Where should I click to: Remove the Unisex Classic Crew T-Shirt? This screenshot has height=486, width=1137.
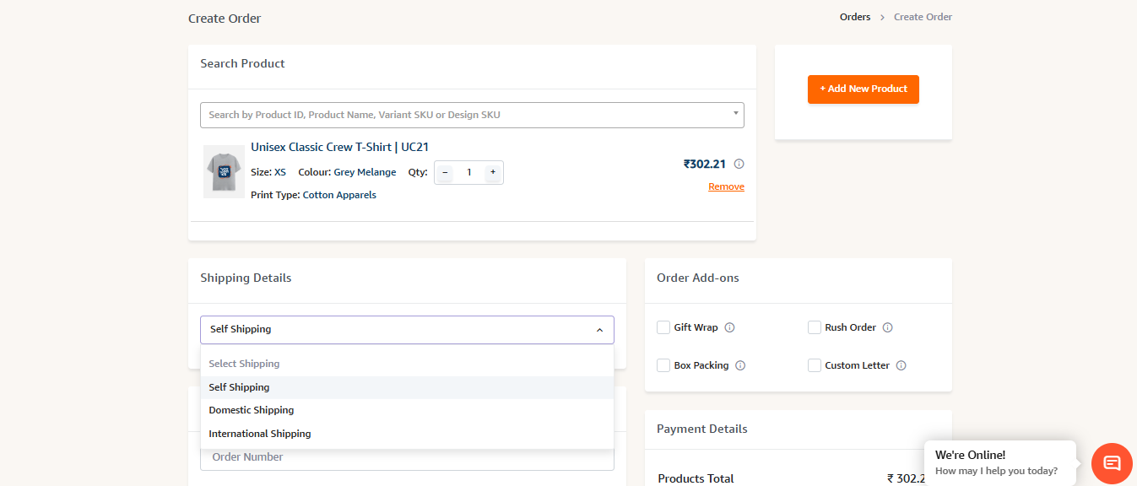point(726,186)
